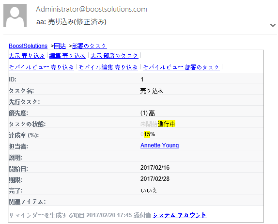Click the 表示 売り込み link
Viewport: 278px width, 224px height.
(27, 56)
